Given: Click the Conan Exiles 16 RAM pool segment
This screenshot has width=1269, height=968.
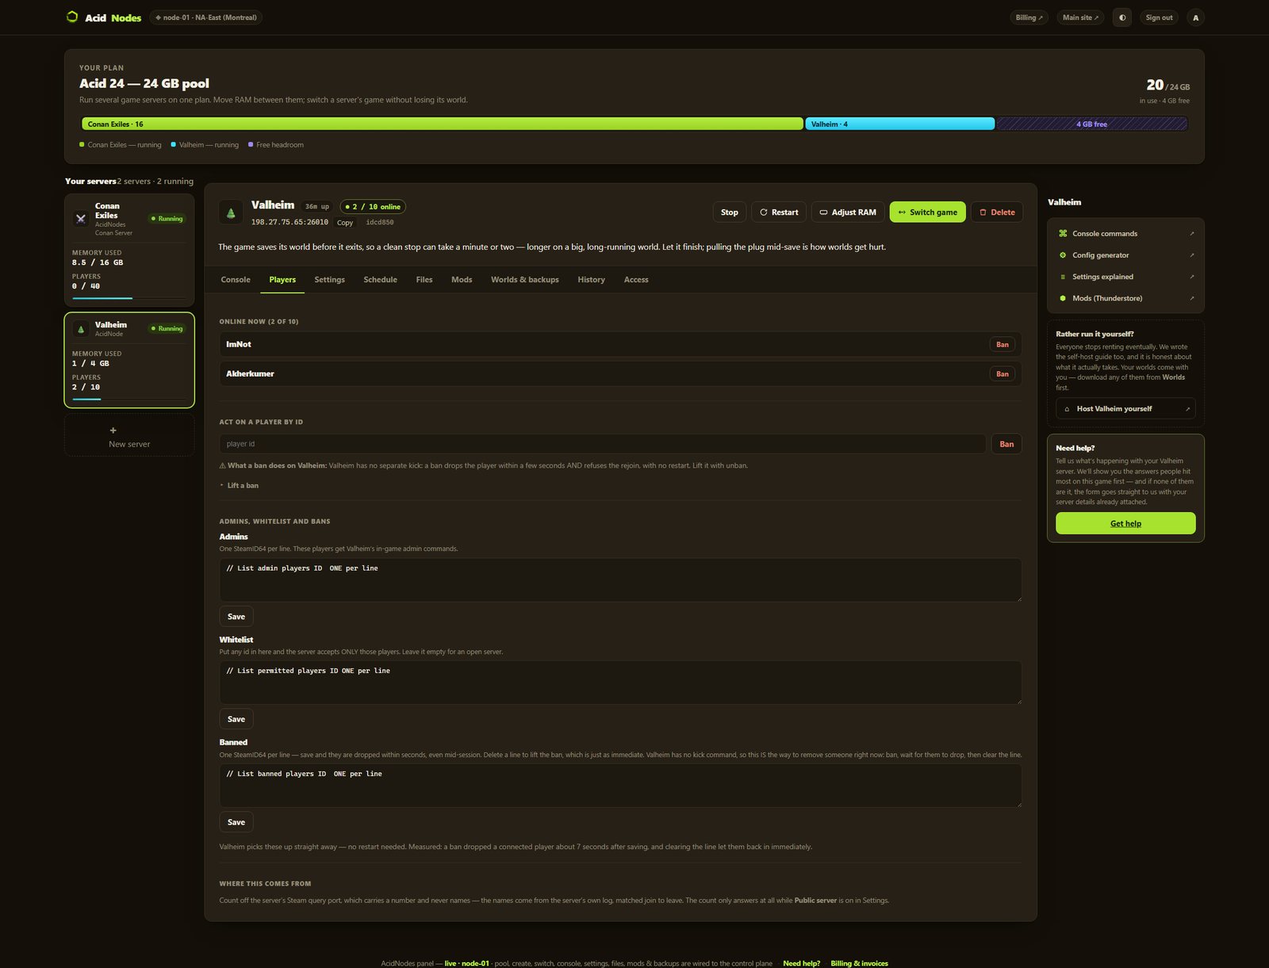Looking at the screenshot, I should (x=443, y=124).
